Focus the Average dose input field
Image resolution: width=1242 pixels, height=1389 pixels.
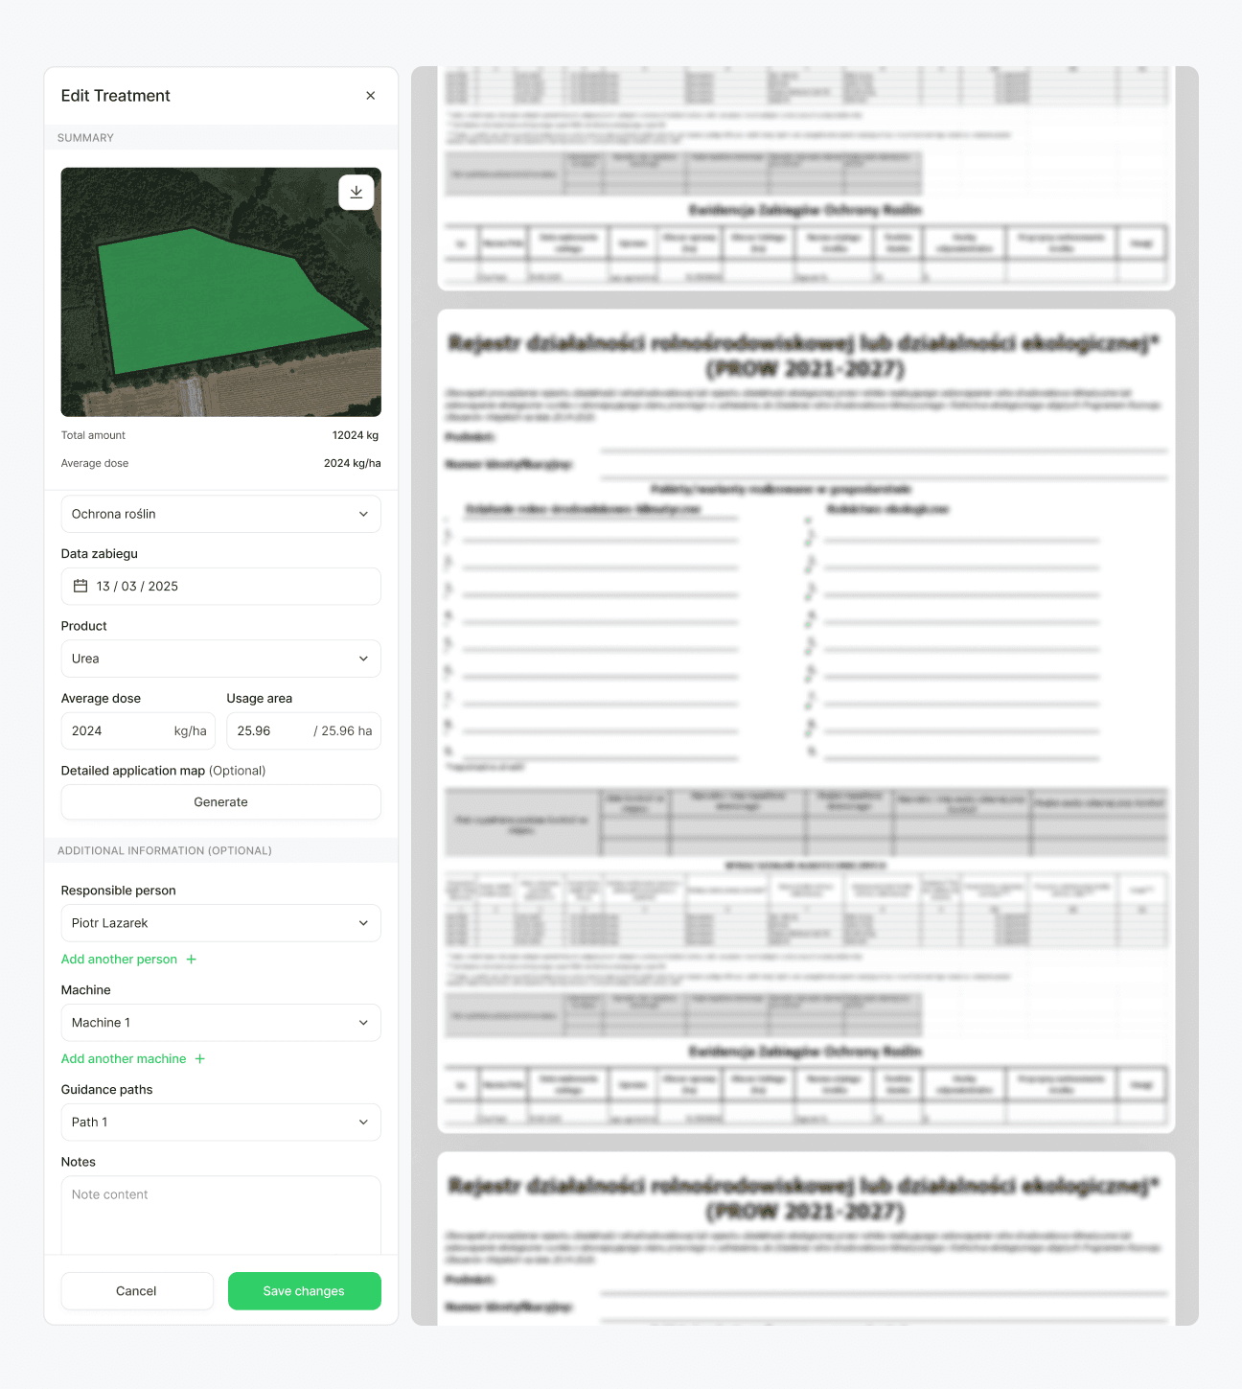coord(117,731)
